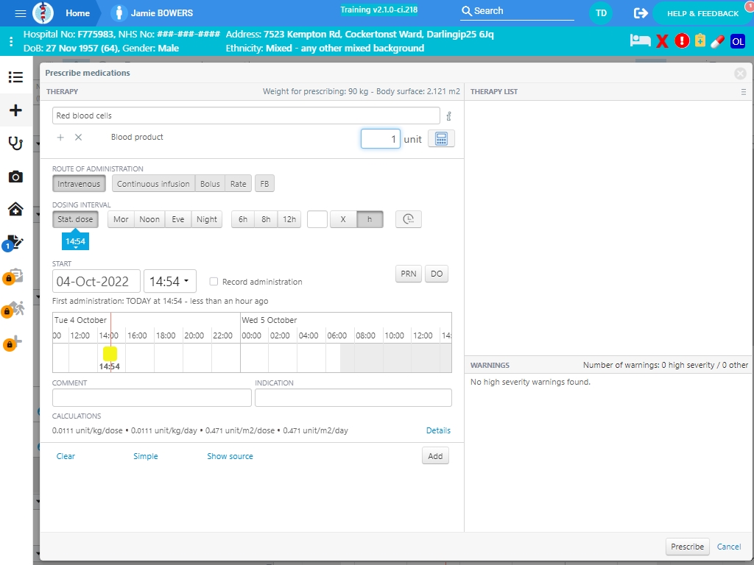This screenshot has height=565, width=754.
Task: Click the Search magnifier icon
Action: (466, 11)
